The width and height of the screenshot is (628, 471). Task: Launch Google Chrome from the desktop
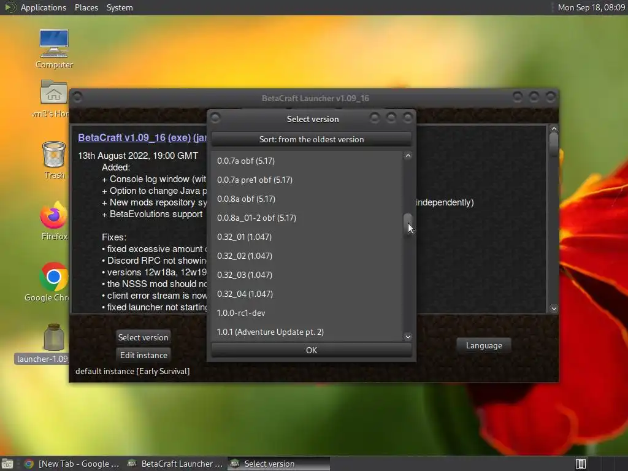pyautogui.click(x=53, y=282)
